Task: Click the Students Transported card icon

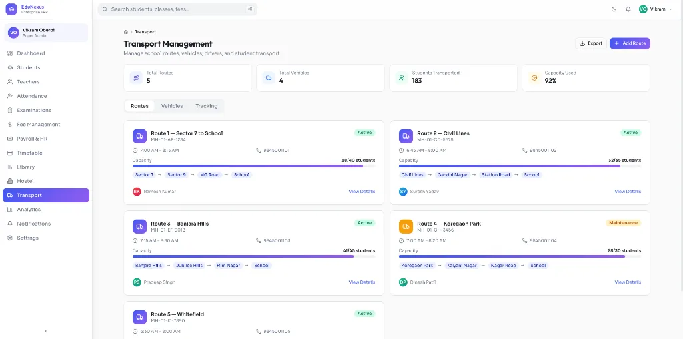Action: pos(402,78)
